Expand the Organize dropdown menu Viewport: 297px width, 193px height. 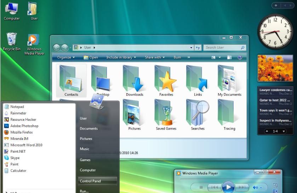(x=66, y=57)
